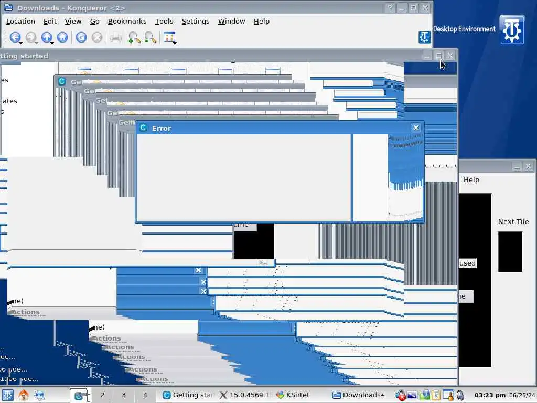
Task: Click the Next Tile label in KSirtet
Action: (x=513, y=222)
